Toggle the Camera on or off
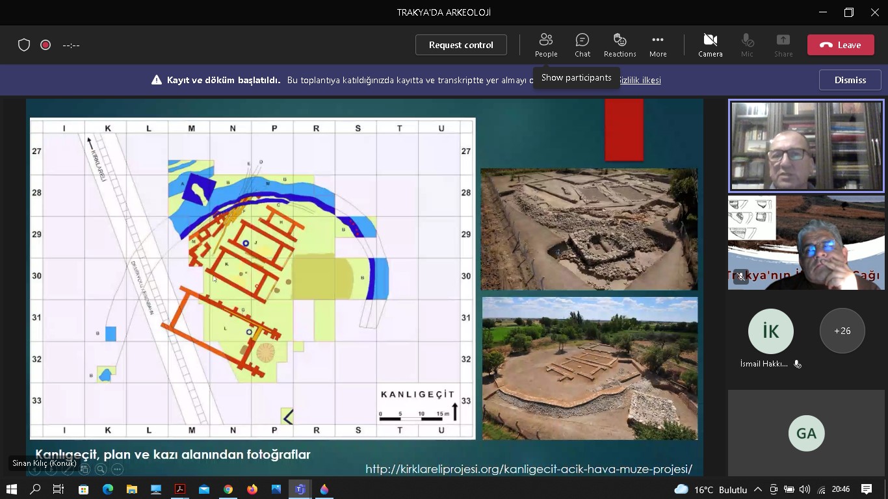Image resolution: width=888 pixels, height=499 pixels. 710,45
